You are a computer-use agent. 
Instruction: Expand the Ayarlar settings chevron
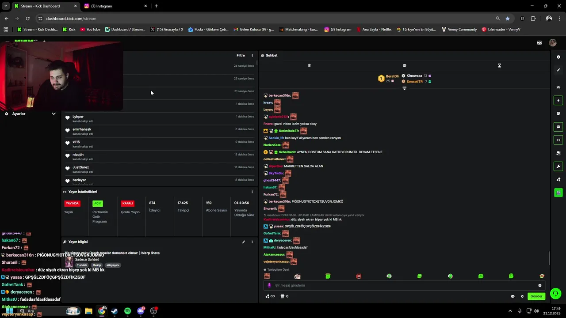tap(54, 114)
